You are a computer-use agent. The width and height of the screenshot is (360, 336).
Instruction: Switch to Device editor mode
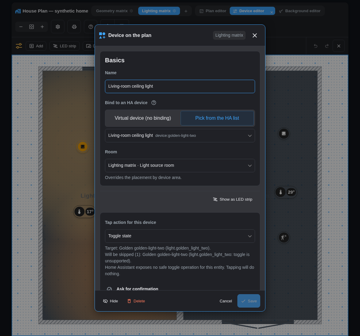point(252,11)
